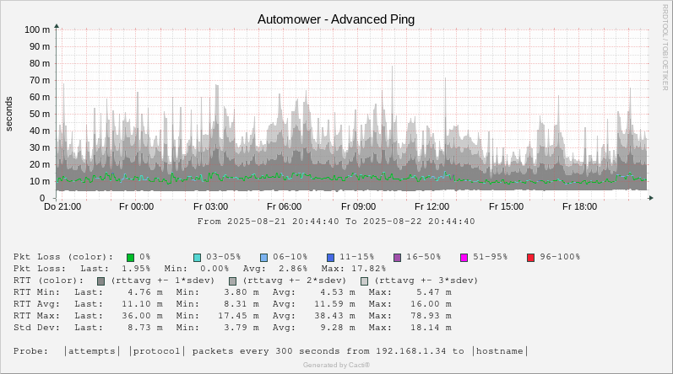Screen dimensions: 673x374
Task: Click the 'seconds' y-axis label
Action: point(9,114)
